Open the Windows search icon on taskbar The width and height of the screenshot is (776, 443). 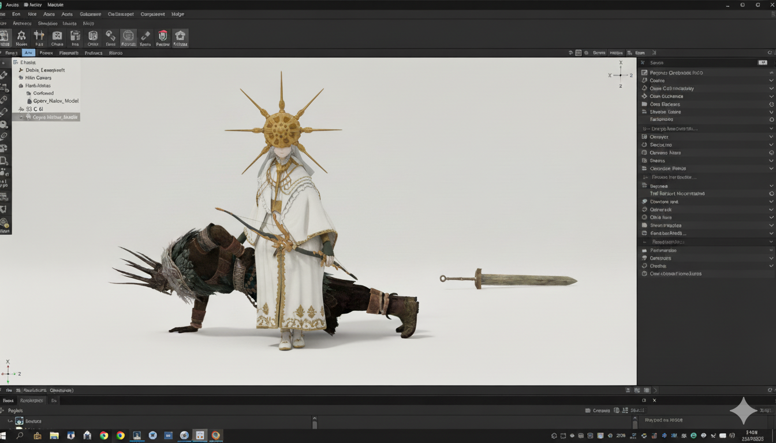pos(20,436)
